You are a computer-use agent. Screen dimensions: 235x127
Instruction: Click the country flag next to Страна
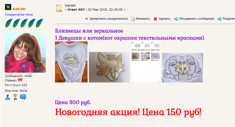(x=20, y=80)
